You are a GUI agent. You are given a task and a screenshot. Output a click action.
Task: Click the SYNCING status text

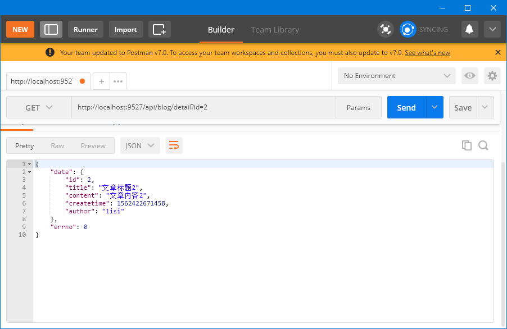click(x=433, y=29)
